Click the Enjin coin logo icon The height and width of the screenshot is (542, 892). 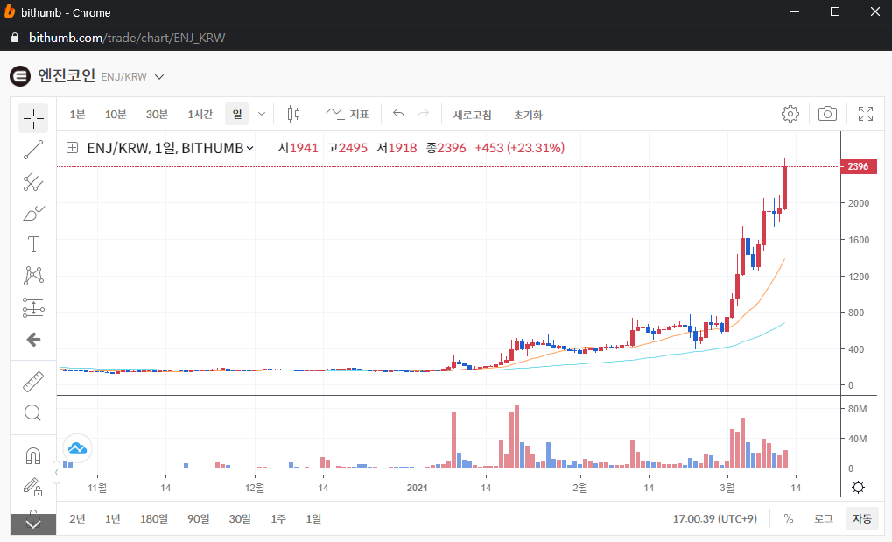click(x=20, y=75)
